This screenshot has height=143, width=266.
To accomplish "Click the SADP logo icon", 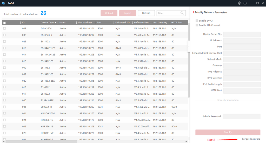I will point(3,3).
